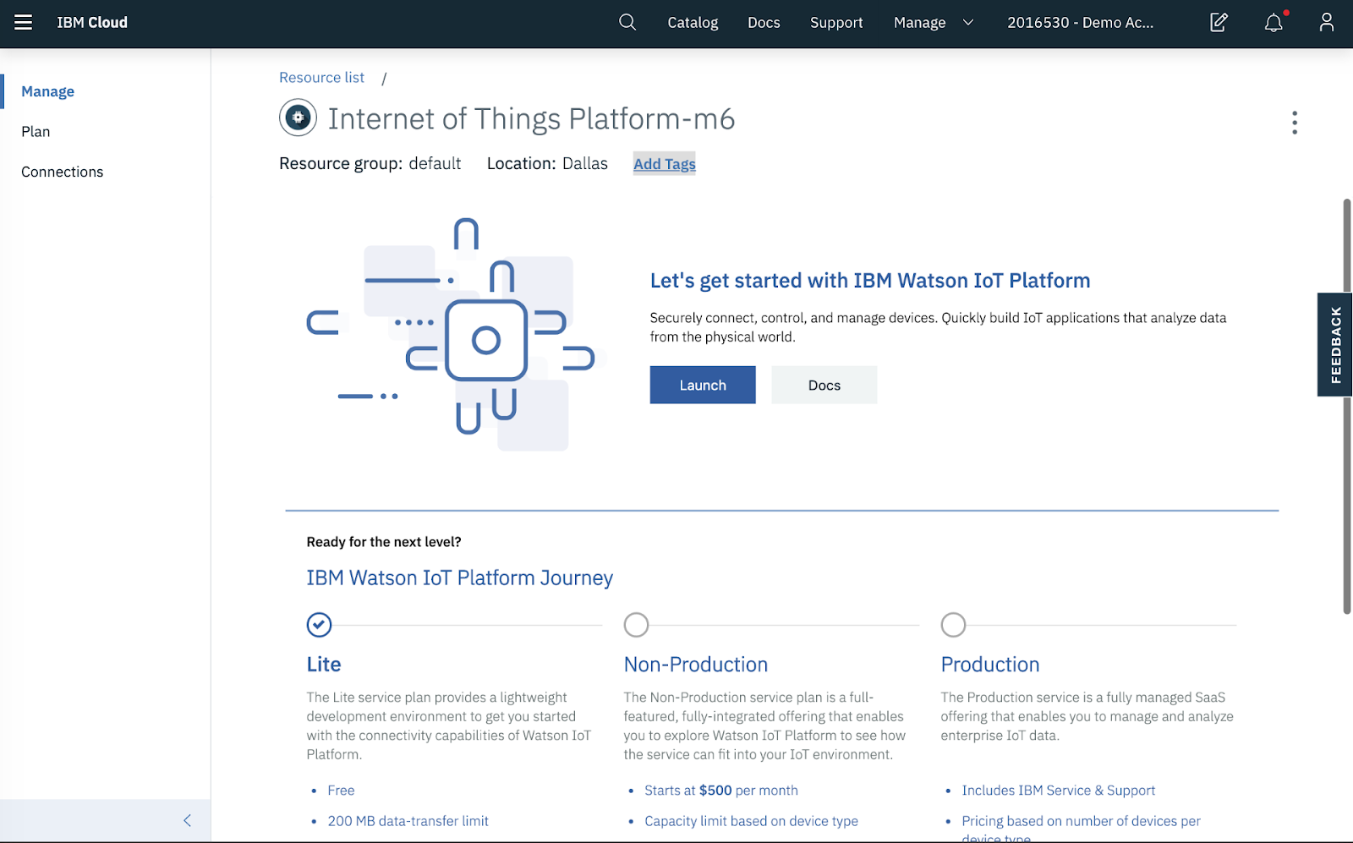Click the IBM Watson IoT Platform Journey heading
The width and height of the screenshot is (1353, 843).
pyautogui.click(x=459, y=578)
